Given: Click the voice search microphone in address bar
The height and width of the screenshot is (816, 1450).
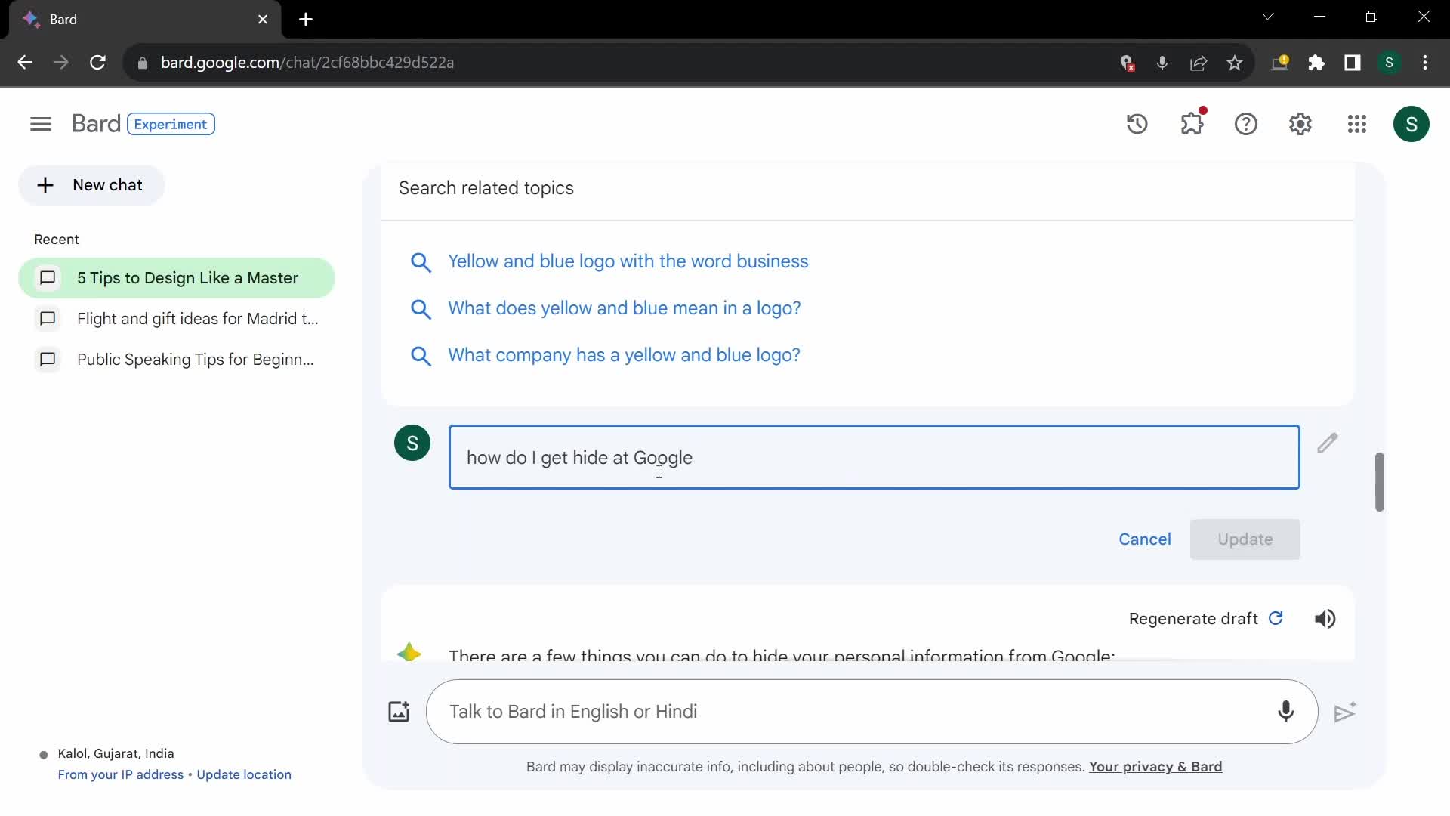Looking at the screenshot, I should 1162,63.
